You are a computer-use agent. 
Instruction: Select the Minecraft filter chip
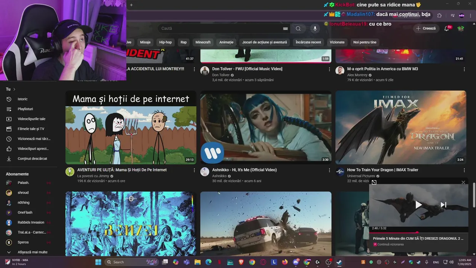203,42
